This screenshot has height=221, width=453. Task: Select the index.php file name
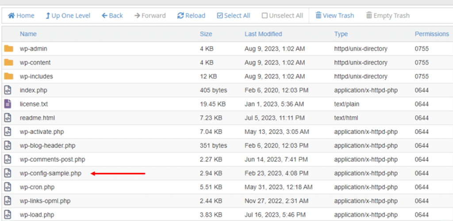[34, 90]
